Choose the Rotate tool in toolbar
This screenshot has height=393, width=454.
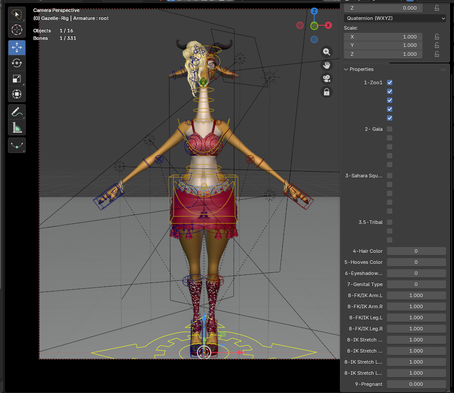[x=17, y=63]
